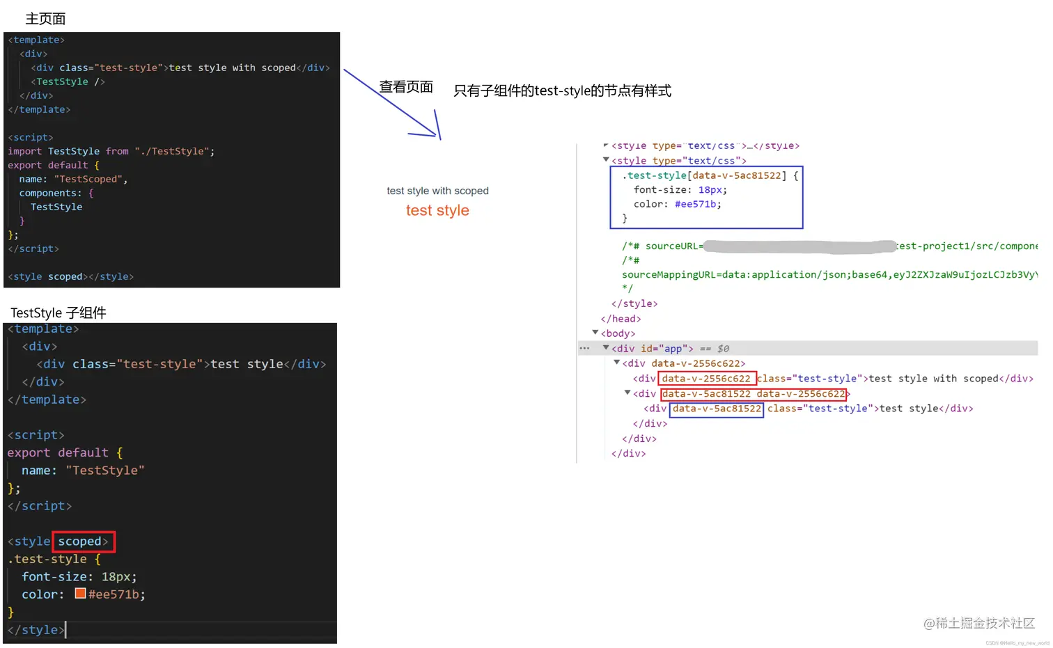The image size is (1053, 648).
Task: Click 'export default {' in main page editor
Action: coord(54,165)
